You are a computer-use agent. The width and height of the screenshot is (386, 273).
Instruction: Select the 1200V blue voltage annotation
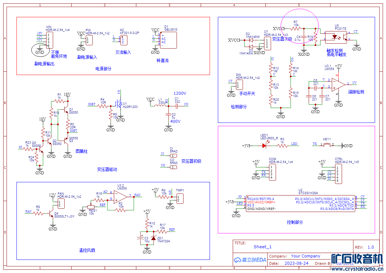[180, 93]
